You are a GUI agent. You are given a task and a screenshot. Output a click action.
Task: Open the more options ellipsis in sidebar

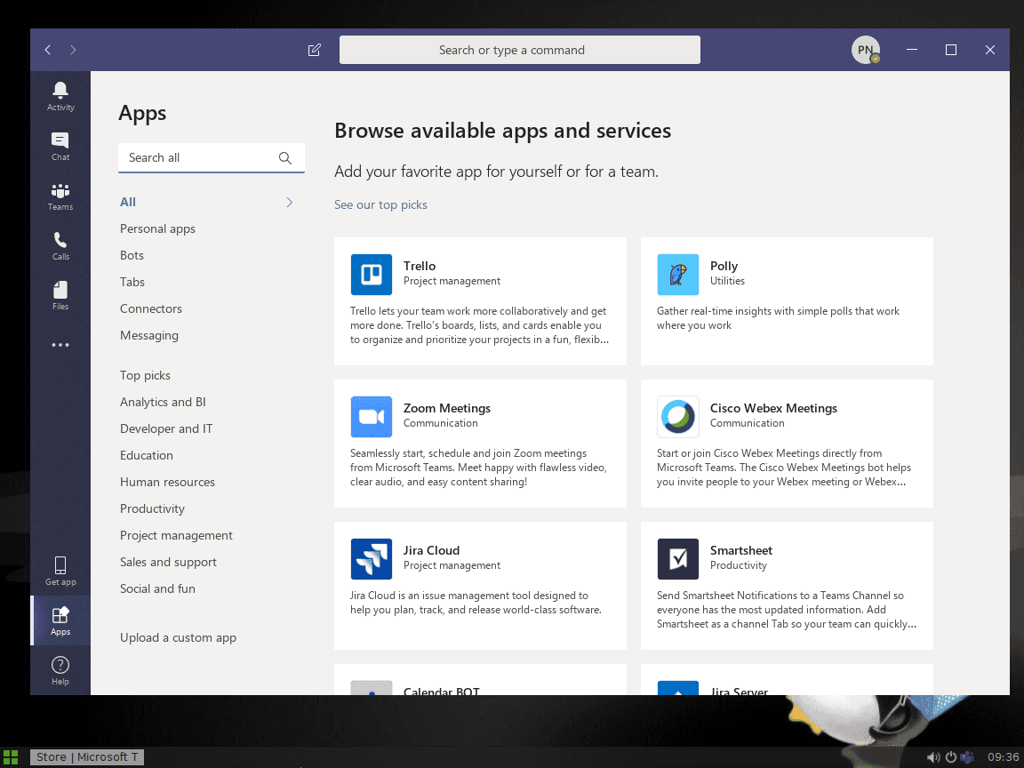(x=60, y=345)
